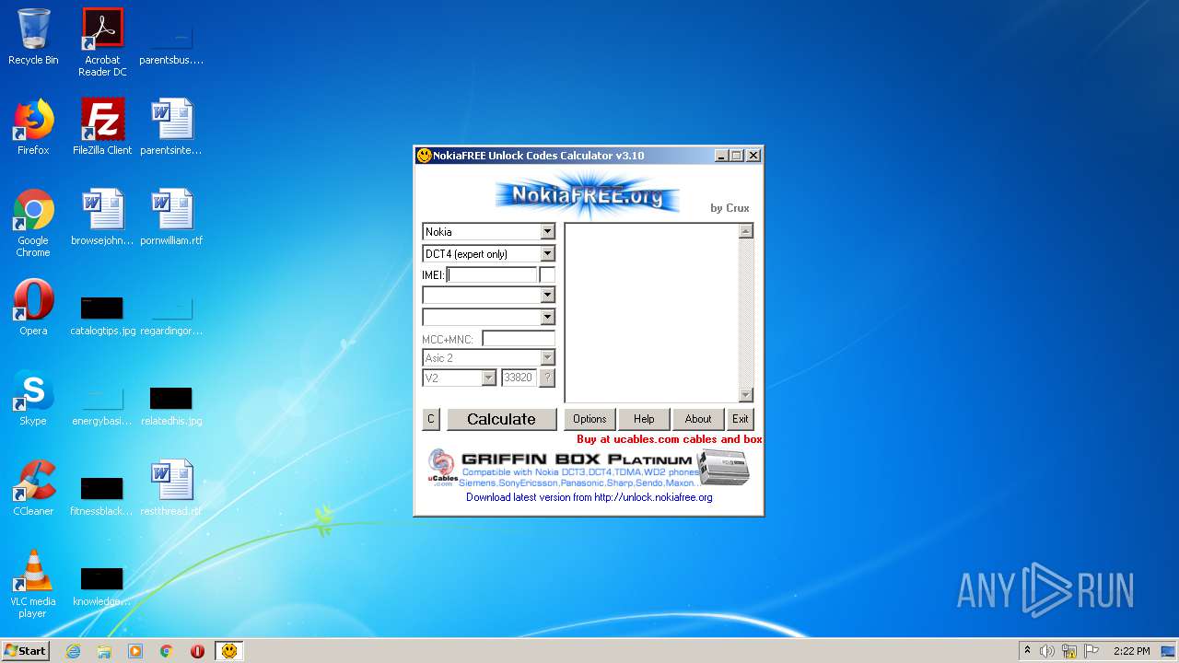The width and height of the screenshot is (1179, 663).
Task: Click the question mark help button
Action: coord(547,378)
